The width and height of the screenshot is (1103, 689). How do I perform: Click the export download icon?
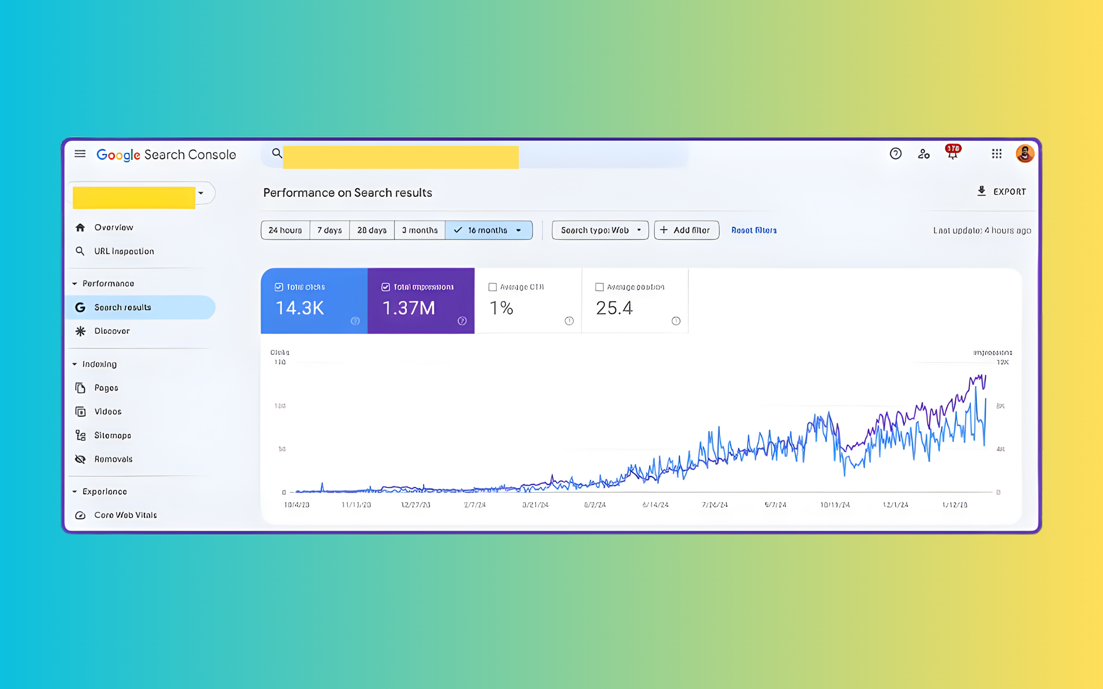981,191
